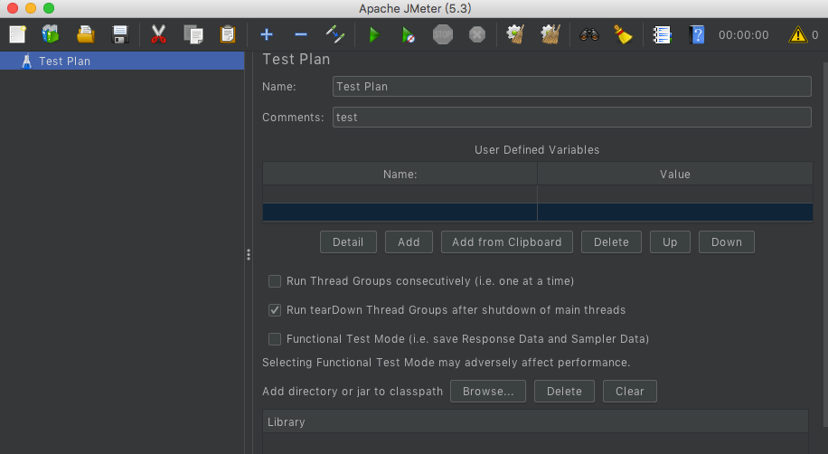This screenshot has height=454, width=828.
Task: Click the warning triangle error counter
Action: tap(797, 35)
